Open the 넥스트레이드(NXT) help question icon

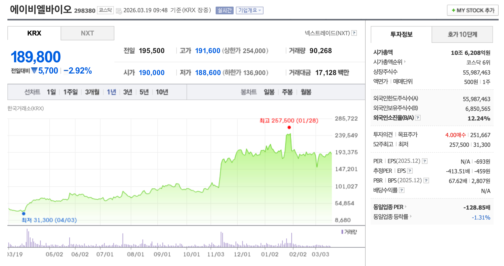(x=354, y=33)
